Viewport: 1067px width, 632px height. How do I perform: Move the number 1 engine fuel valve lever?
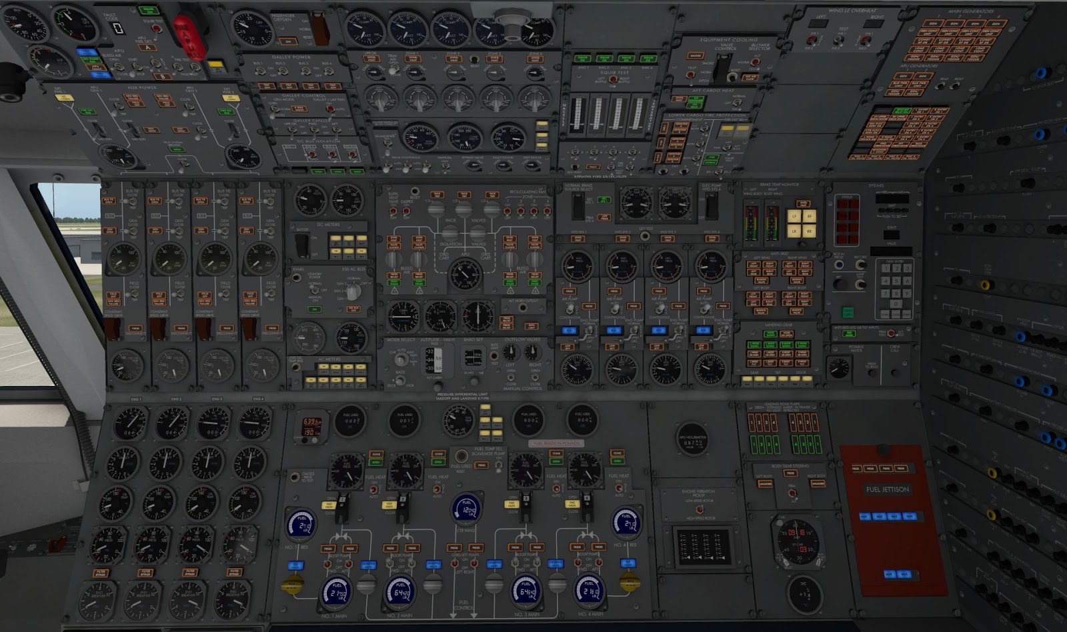click(x=343, y=509)
